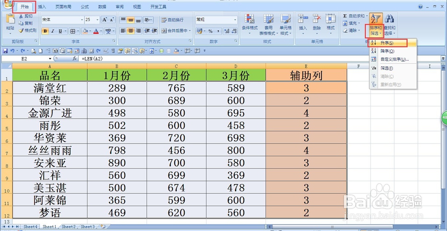The width and height of the screenshot is (447, 231).
Task: Click the Paste (粘贴) clipboard icon
Action: (x=10, y=19)
